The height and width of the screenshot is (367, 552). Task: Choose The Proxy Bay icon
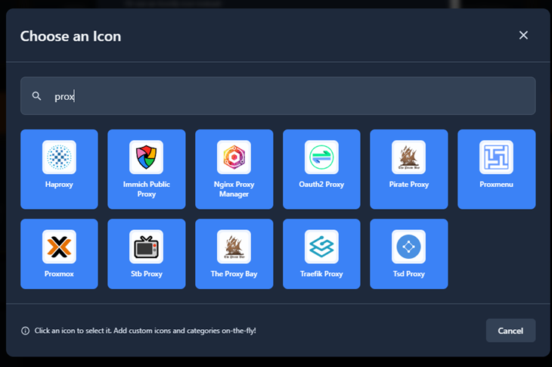pos(234,254)
